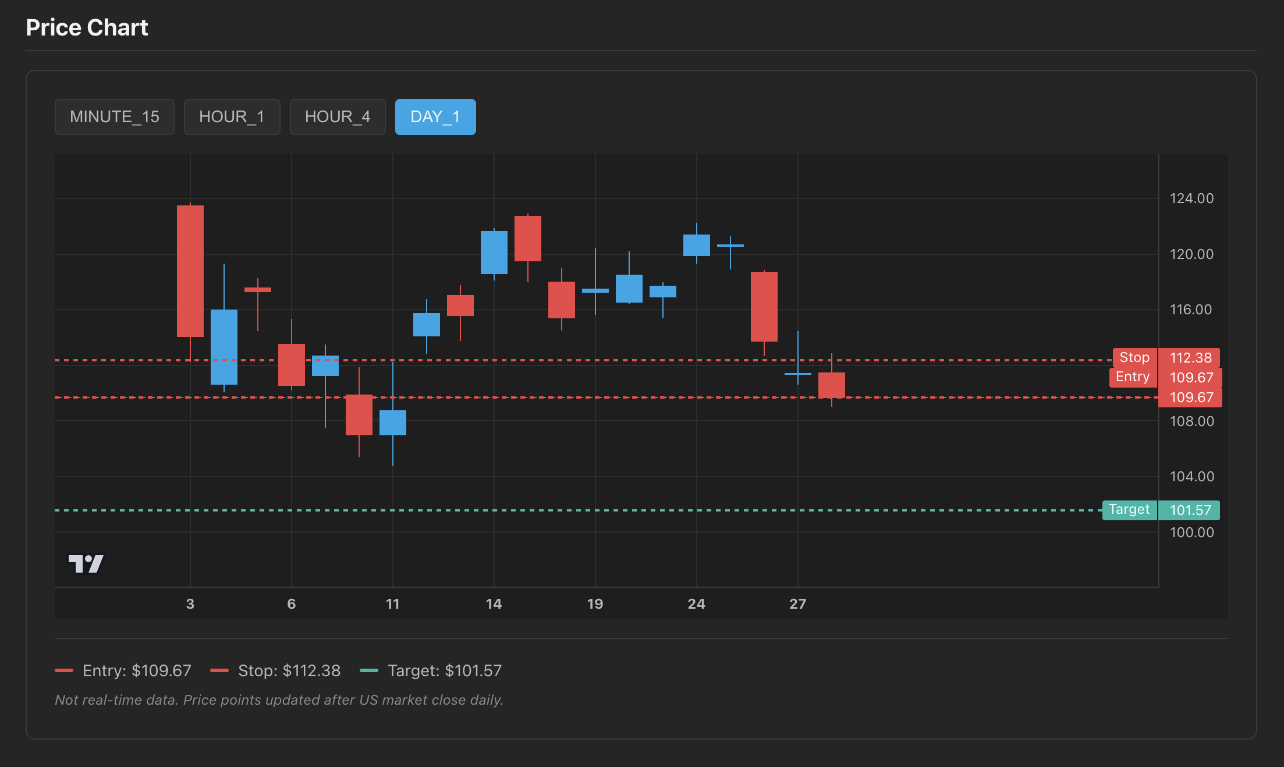This screenshot has width=1284, height=767.
Task: Click the 11 date label on time axis
Action: click(392, 603)
